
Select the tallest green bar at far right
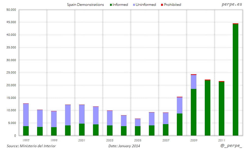[236, 80]
